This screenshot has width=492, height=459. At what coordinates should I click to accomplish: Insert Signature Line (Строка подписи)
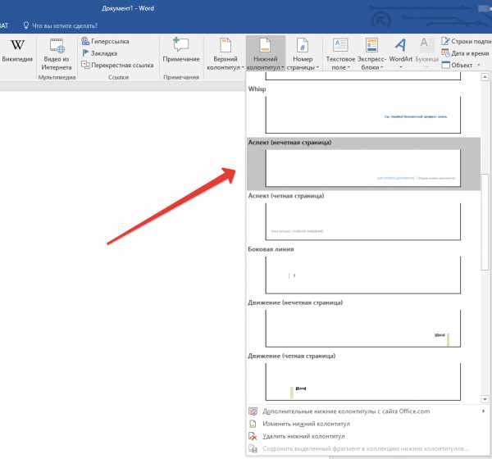(466, 41)
